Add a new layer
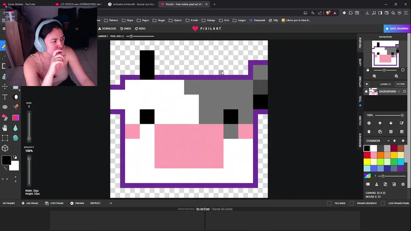 tap(369, 123)
